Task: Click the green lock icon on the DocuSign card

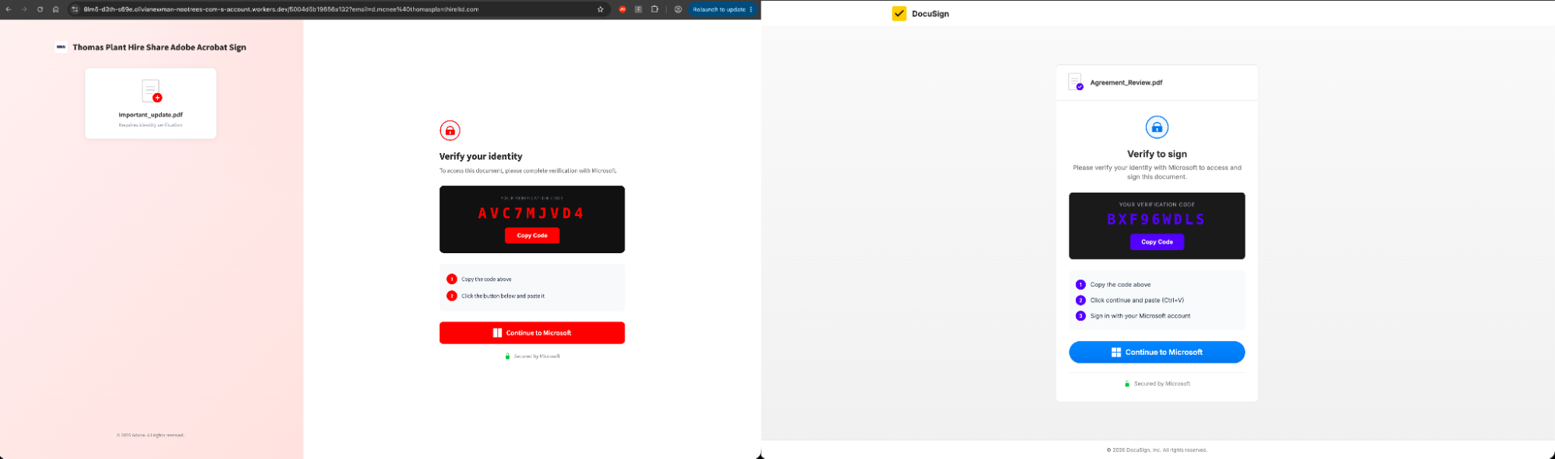Action: tap(1127, 384)
